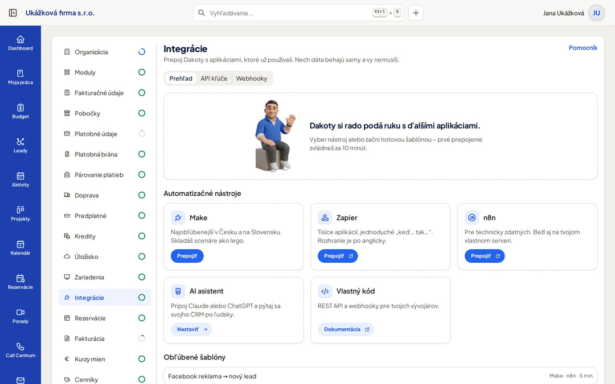615x384 pixels.
Task: Open Rezervácie in the blue sidebar
Action: coord(20,282)
